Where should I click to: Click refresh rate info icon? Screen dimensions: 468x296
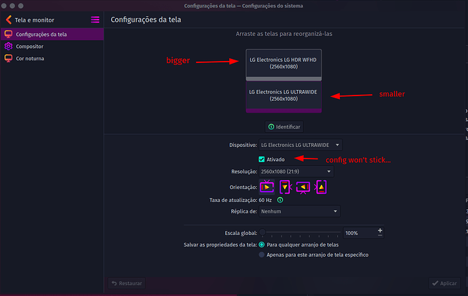click(280, 200)
